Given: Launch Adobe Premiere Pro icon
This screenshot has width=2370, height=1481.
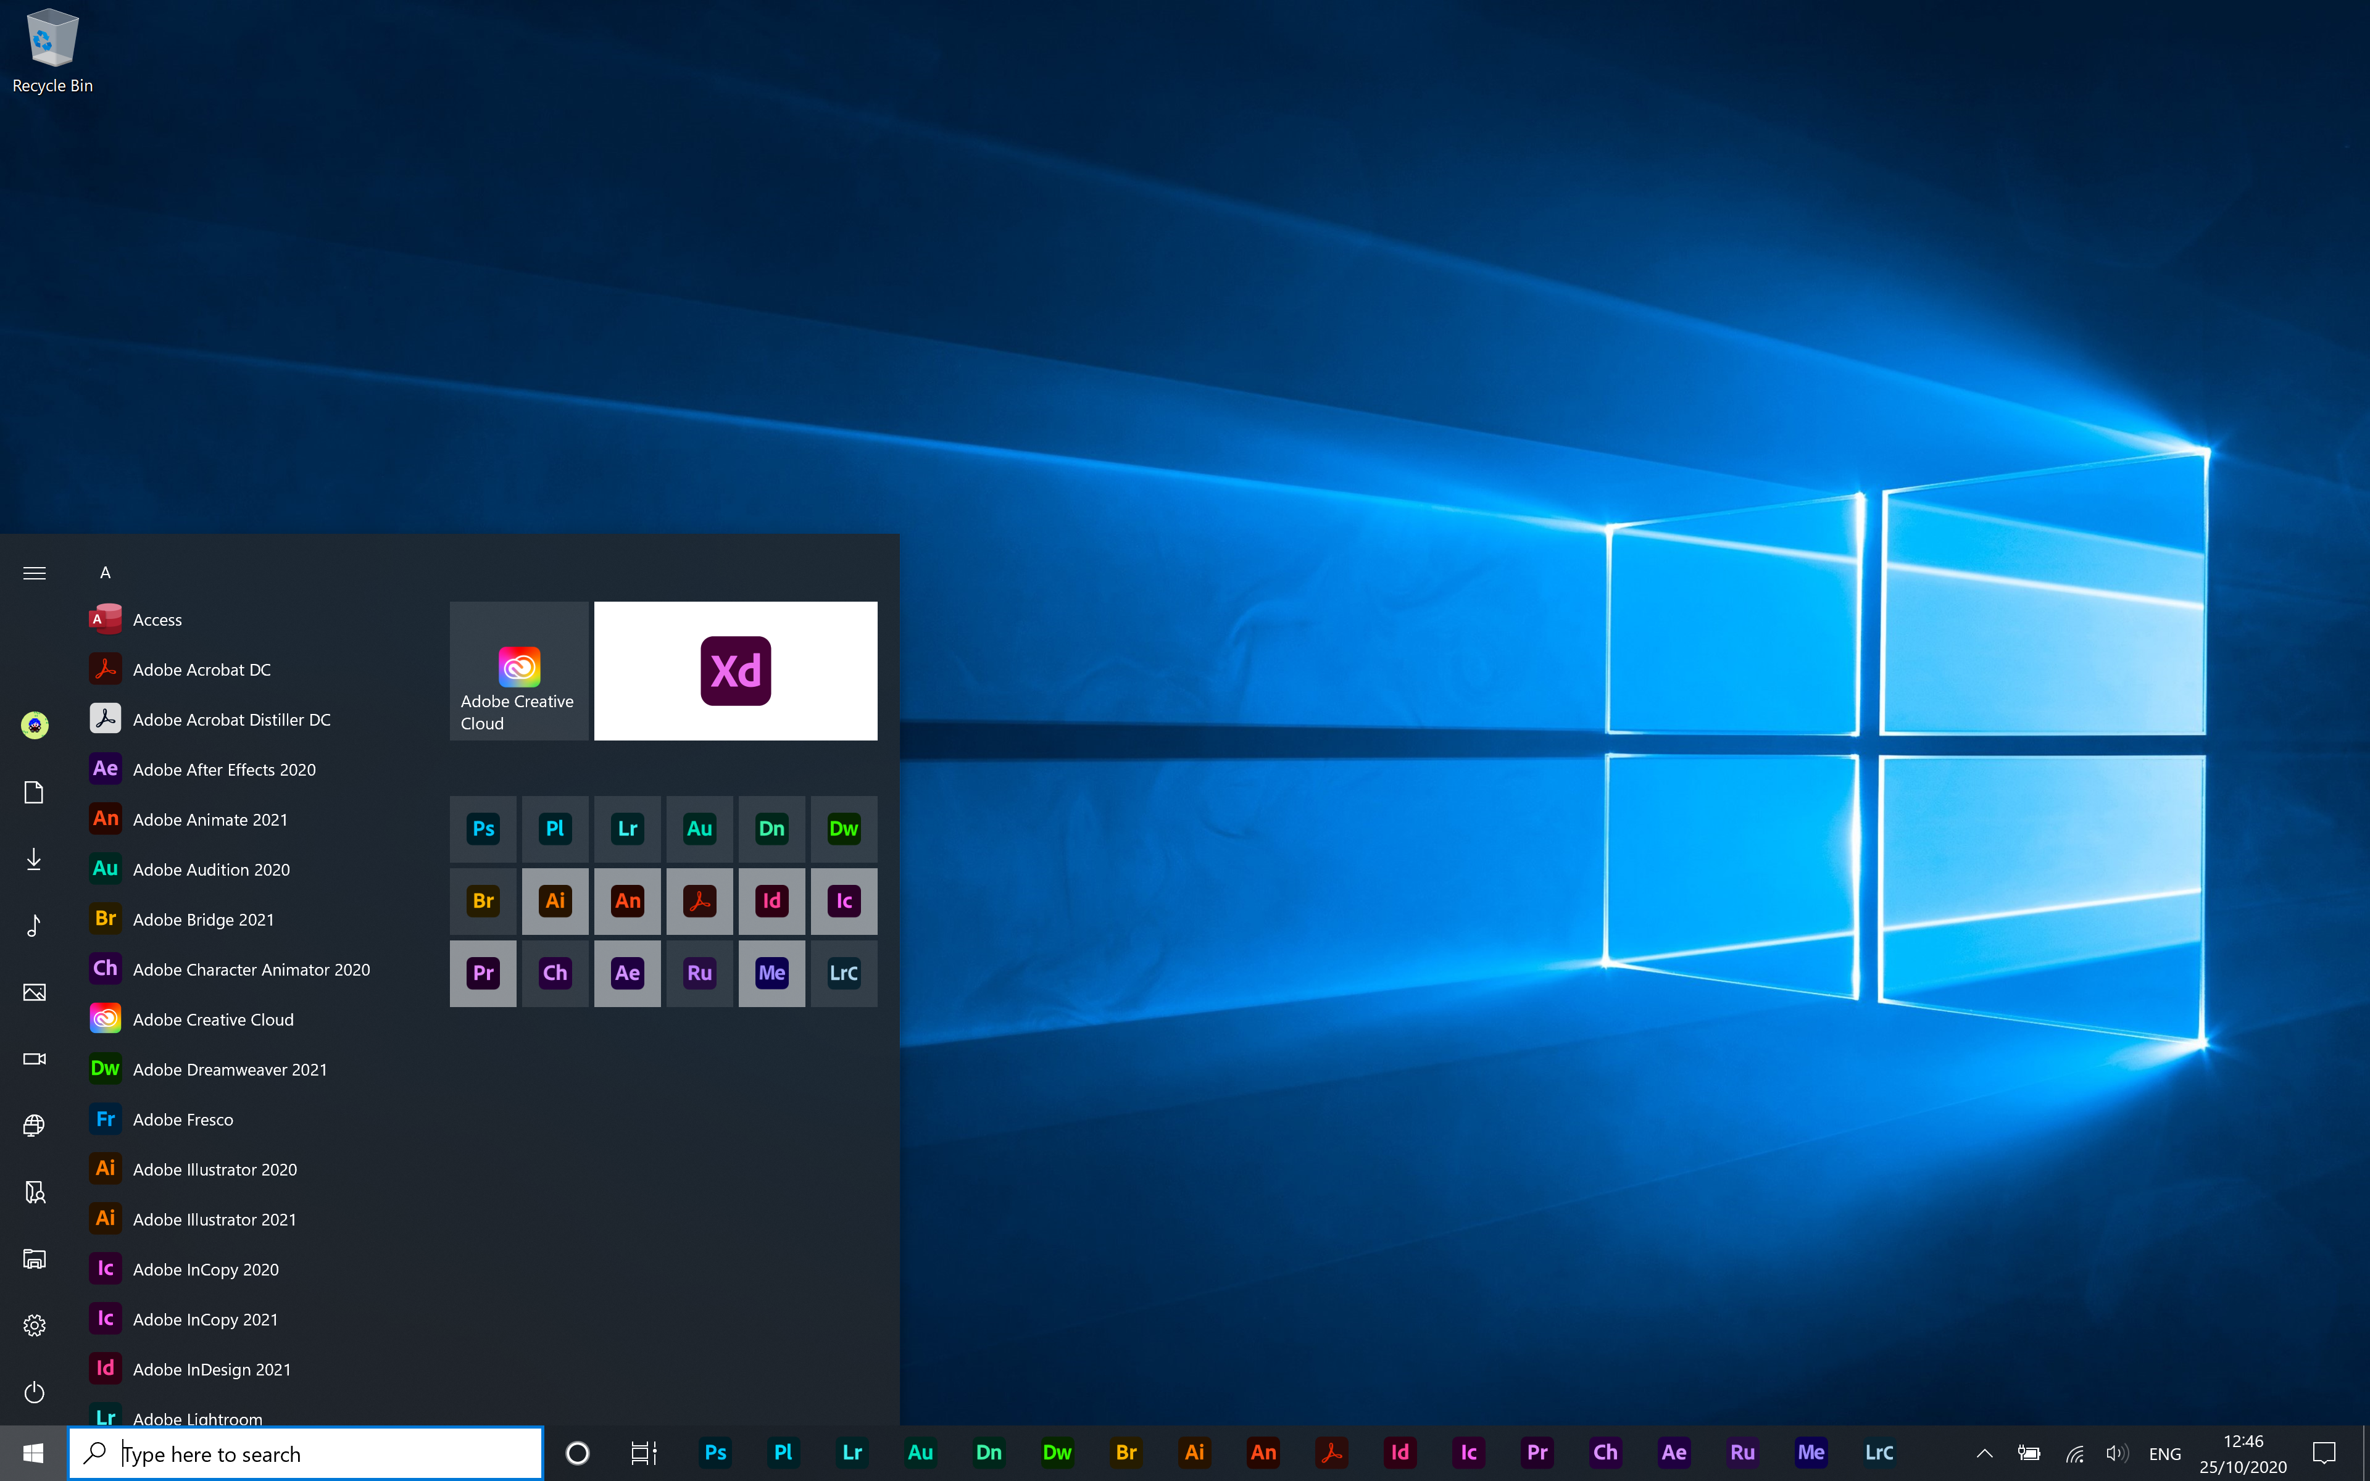Looking at the screenshot, I should pyautogui.click(x=483, y=973).
